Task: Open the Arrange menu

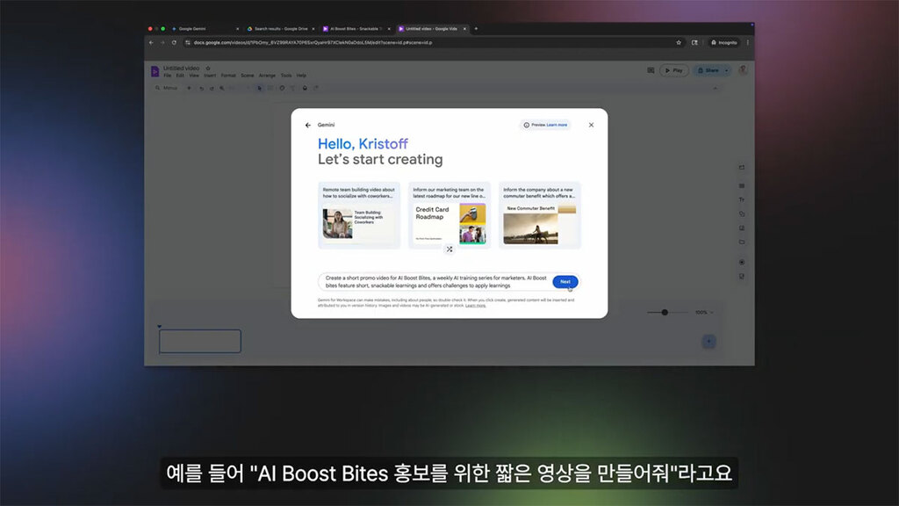Action: click(x=267, y=76)
